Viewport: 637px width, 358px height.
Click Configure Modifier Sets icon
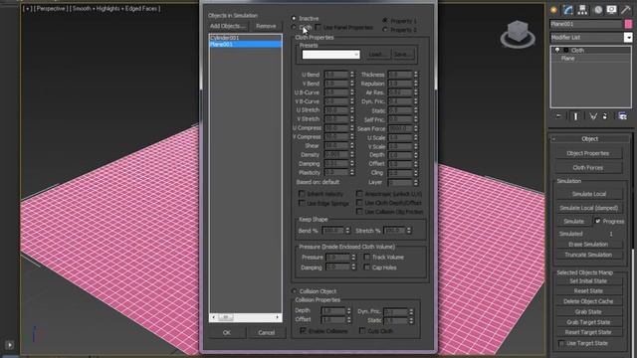(x=622, y=116)
